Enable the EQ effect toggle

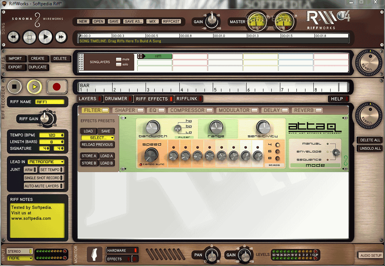162,110
